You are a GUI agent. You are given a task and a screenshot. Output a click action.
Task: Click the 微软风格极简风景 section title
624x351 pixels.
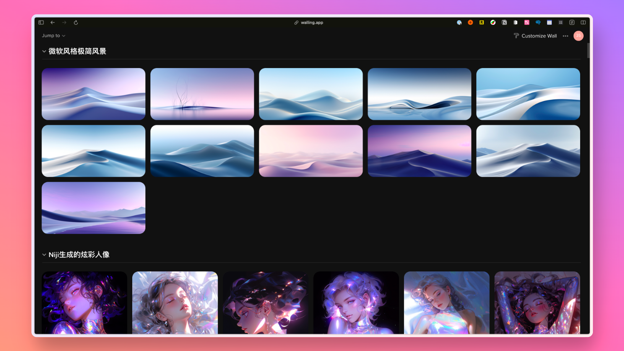(x=77, y=51)
